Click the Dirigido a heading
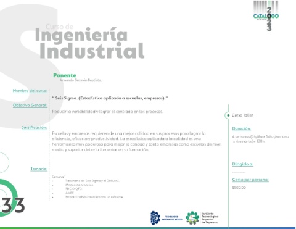This screenshot has height=229, width=296. click(x=243, y=164)
